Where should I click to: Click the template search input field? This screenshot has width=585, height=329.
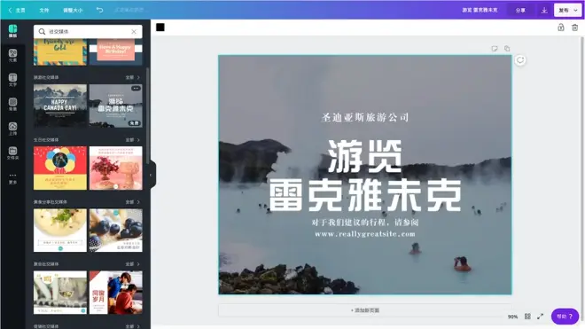(88, 32)
